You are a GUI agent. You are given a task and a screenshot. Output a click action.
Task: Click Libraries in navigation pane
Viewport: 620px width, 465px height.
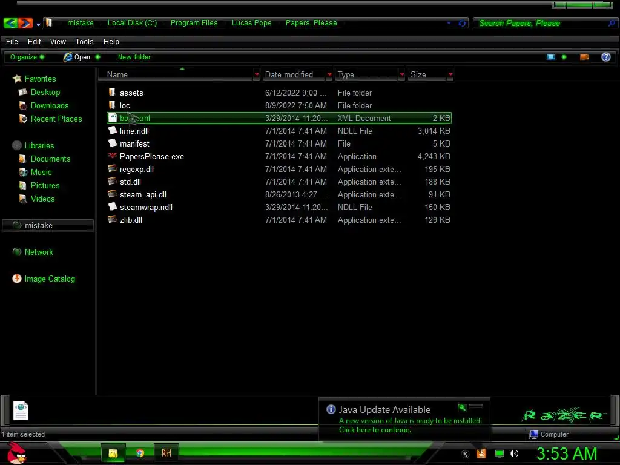pyautogui.click(x=39, y=145)
